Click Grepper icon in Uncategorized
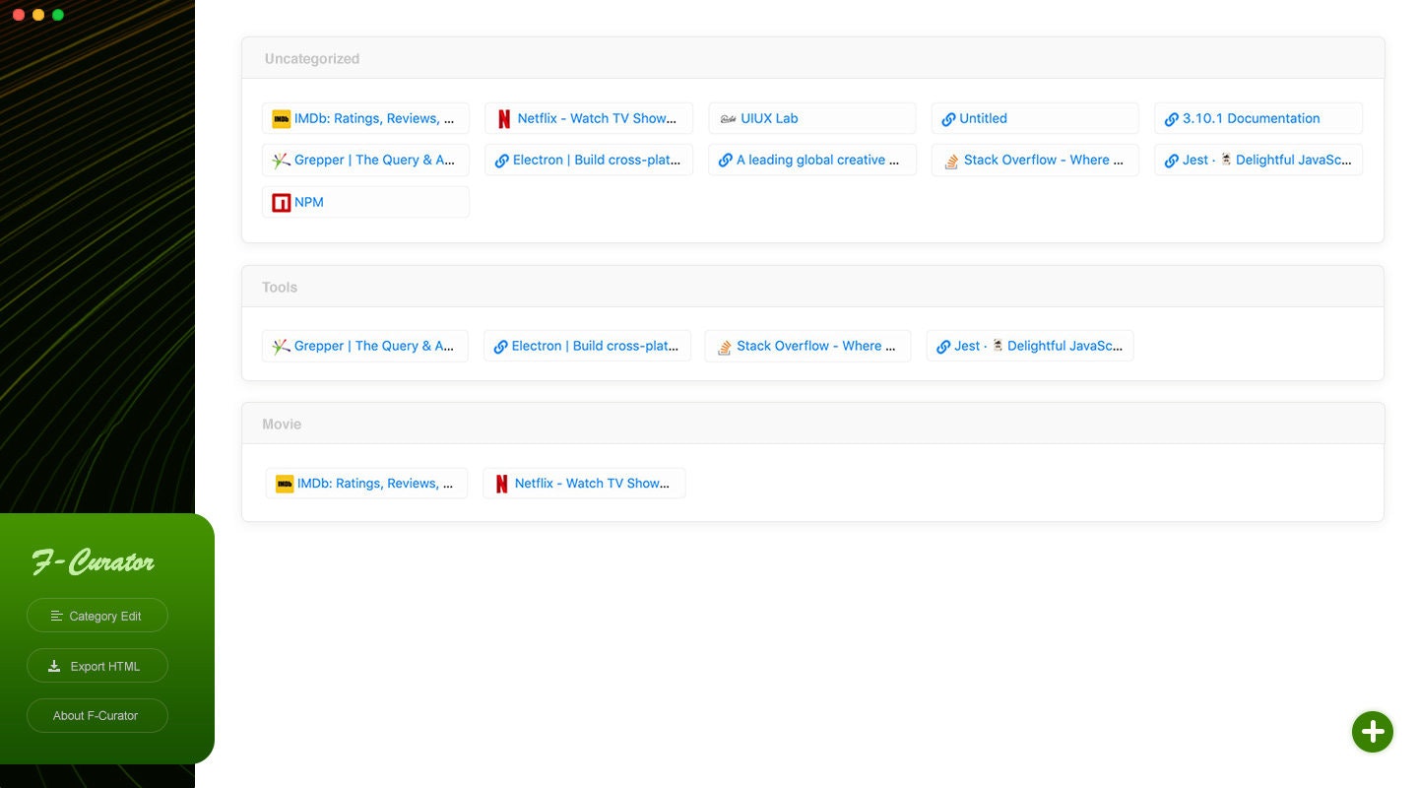This screenshot has width=1418, height=788. (x=281, y=160)
